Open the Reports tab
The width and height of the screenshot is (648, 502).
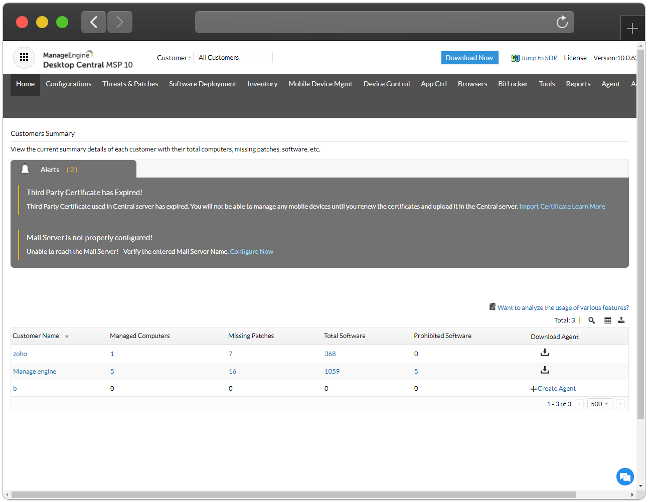pyautogui.click(x=578, y=84)
